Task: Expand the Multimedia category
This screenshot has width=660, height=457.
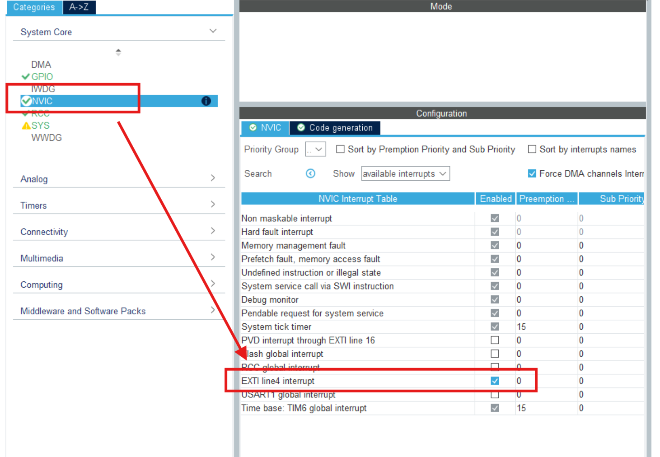Action: pyautogui.click(x=213, y=257)
